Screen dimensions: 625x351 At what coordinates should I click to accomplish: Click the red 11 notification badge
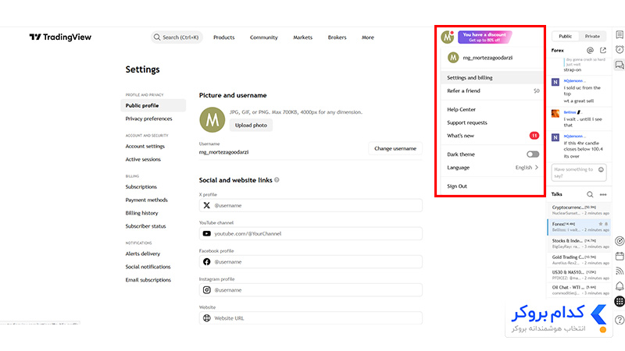point(534,136)
